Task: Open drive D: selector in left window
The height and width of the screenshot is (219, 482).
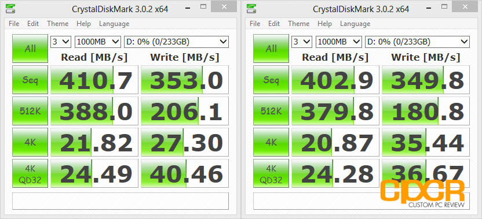Action: (176, 42)
